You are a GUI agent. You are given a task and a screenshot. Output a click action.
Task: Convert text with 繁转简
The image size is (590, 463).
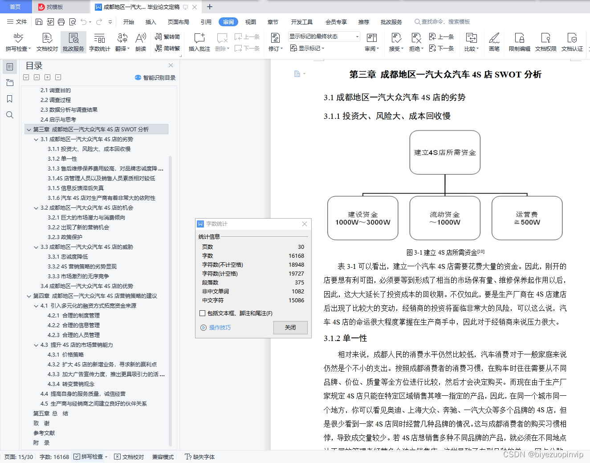[167, 37]
